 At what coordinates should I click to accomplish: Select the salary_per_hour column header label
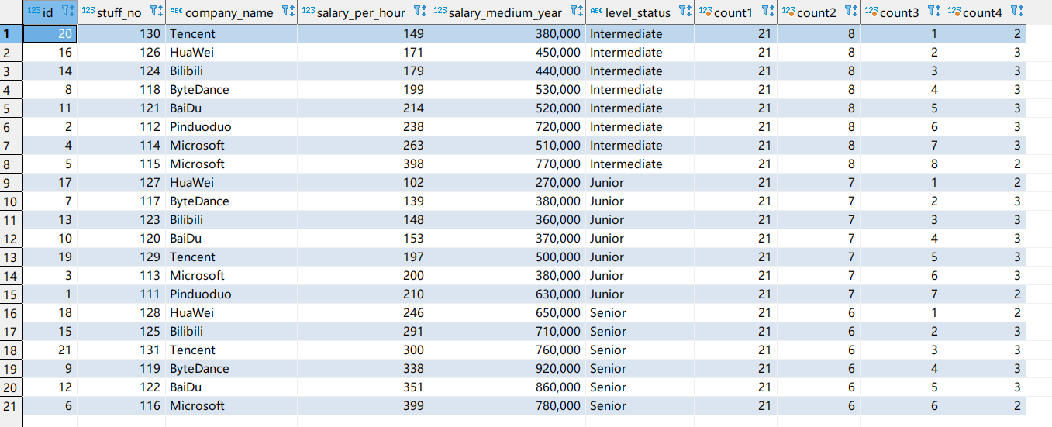pyautogui.click(x=361, y=12)
